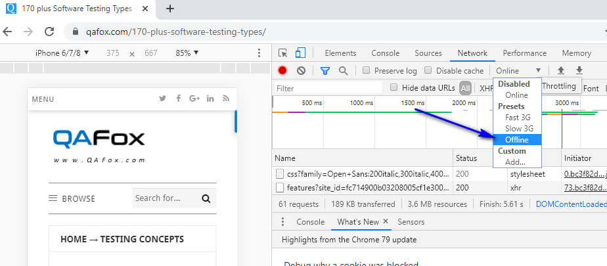Switch to the Sources tab
Image resolution: width=607 pixels, height=266 pixels.
pyautogui.click(x=428, y=53)
